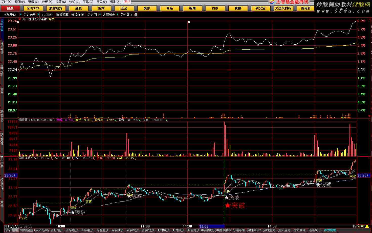The image size is (372, 233).
Task: Click the top-right Great Wisdom terminal logo
Action: (x=289, y=2)
